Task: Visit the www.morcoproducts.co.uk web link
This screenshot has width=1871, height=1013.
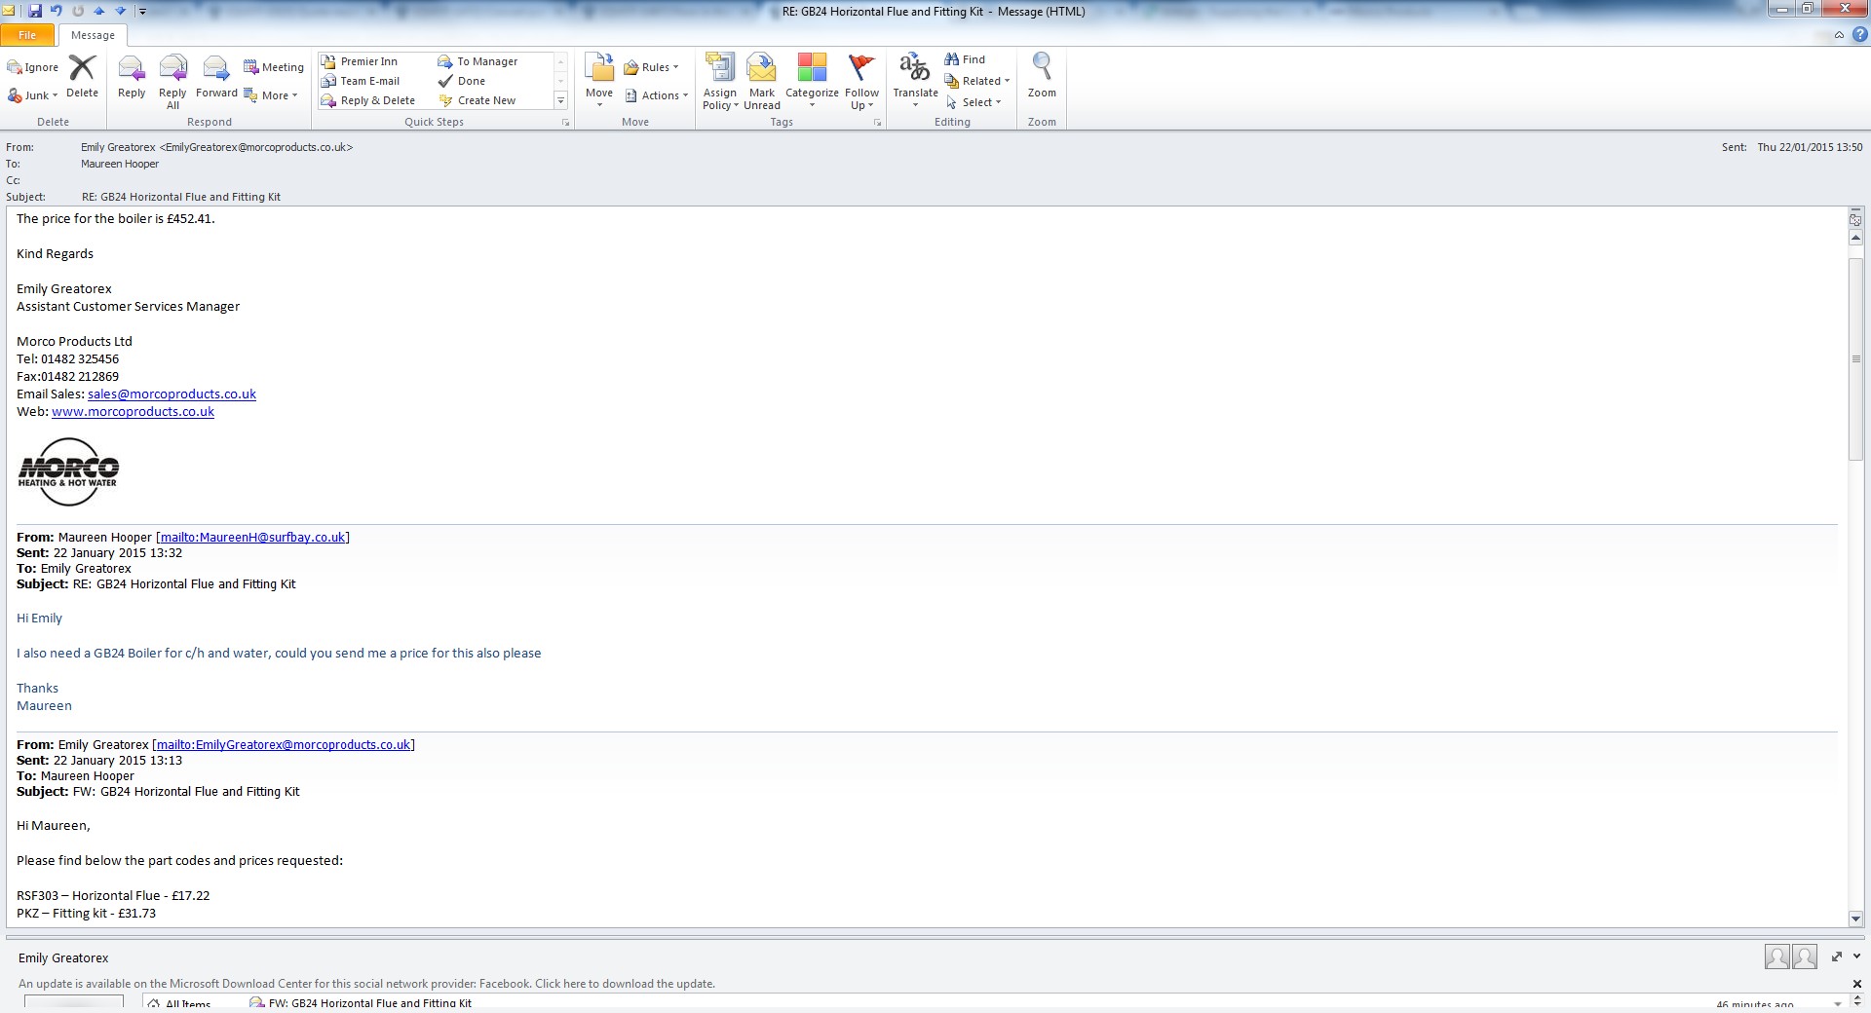Action: [133, 412]
